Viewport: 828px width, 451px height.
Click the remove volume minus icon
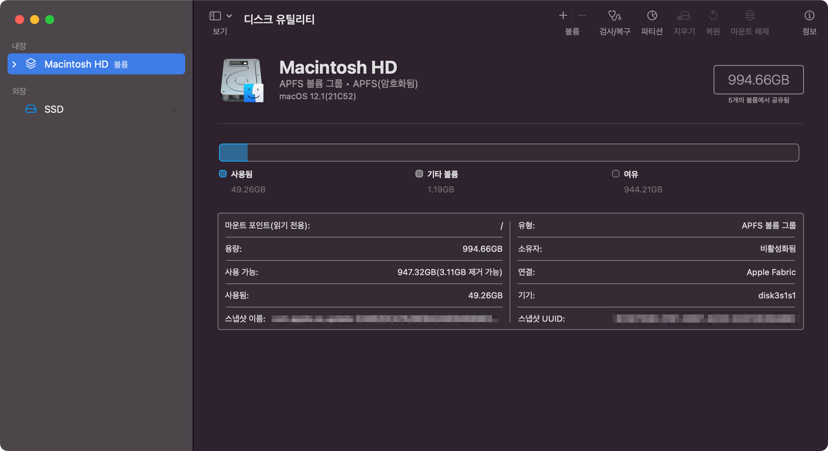pyautogui.click(x=582, y=15)
